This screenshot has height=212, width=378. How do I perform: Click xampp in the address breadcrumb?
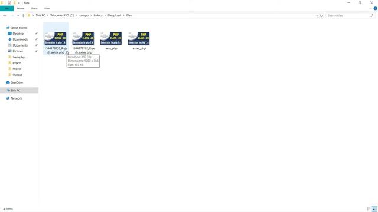(84, 15)
